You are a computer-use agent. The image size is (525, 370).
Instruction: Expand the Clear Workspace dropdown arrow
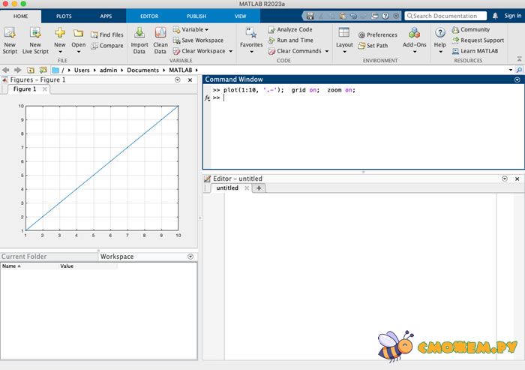230,51
